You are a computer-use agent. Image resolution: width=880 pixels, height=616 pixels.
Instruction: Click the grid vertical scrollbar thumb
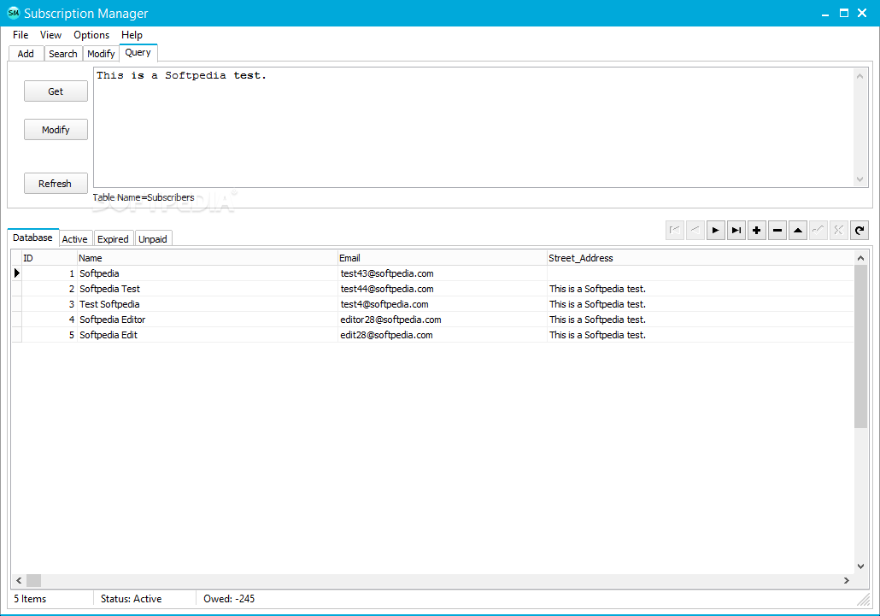861,347
